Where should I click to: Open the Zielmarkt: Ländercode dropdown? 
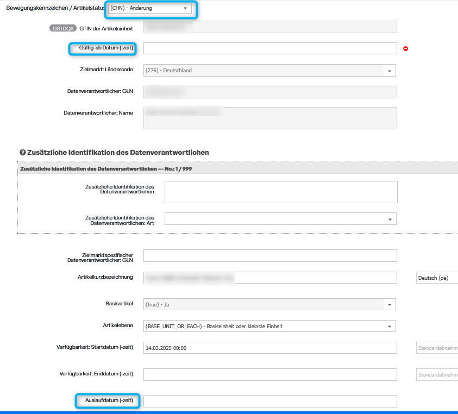[x=269, y=71]
